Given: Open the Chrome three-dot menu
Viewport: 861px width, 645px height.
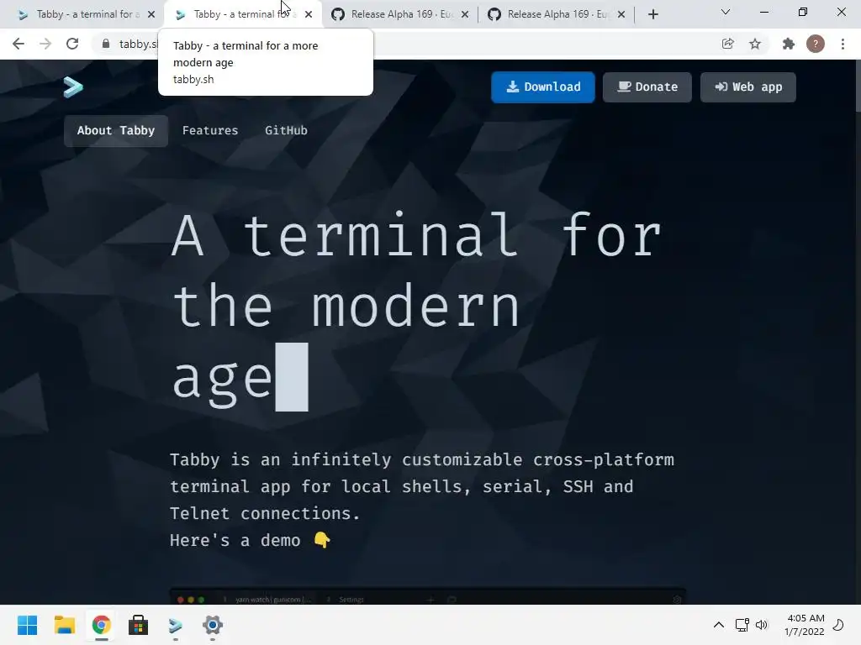Looking at the screenshot, I should tap(843, 44).
